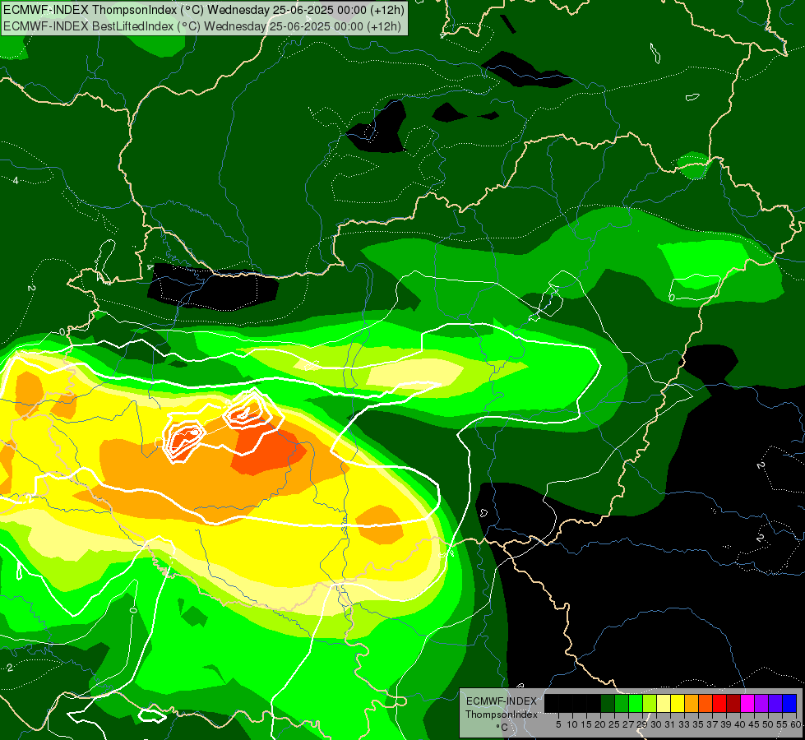Select the magenta 40–45 legend swatch
Image resolution: width=805 pixels, height=740 pixels.
747,703
